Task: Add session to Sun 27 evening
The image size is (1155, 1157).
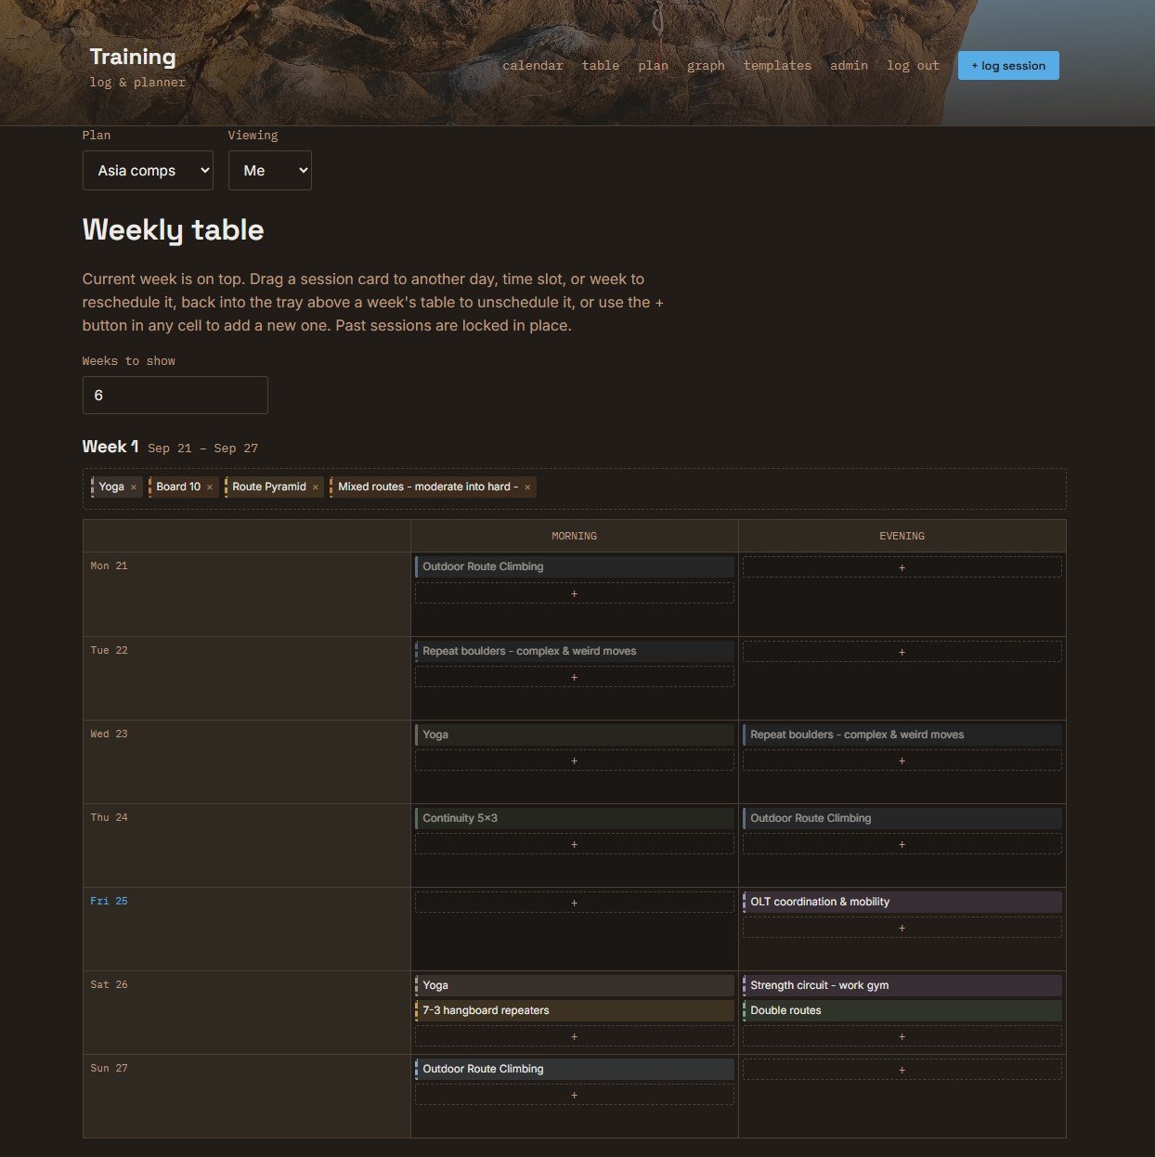Action: [902, 1070]
